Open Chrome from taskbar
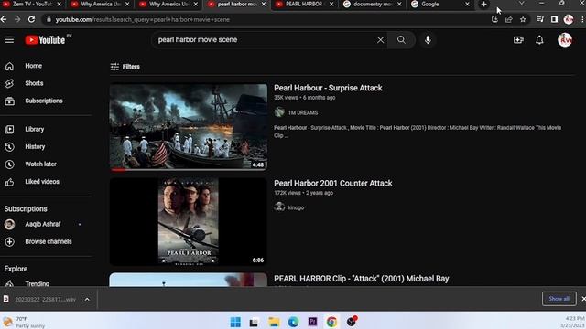The image size is (586, 329). click(x=331, y=322)
